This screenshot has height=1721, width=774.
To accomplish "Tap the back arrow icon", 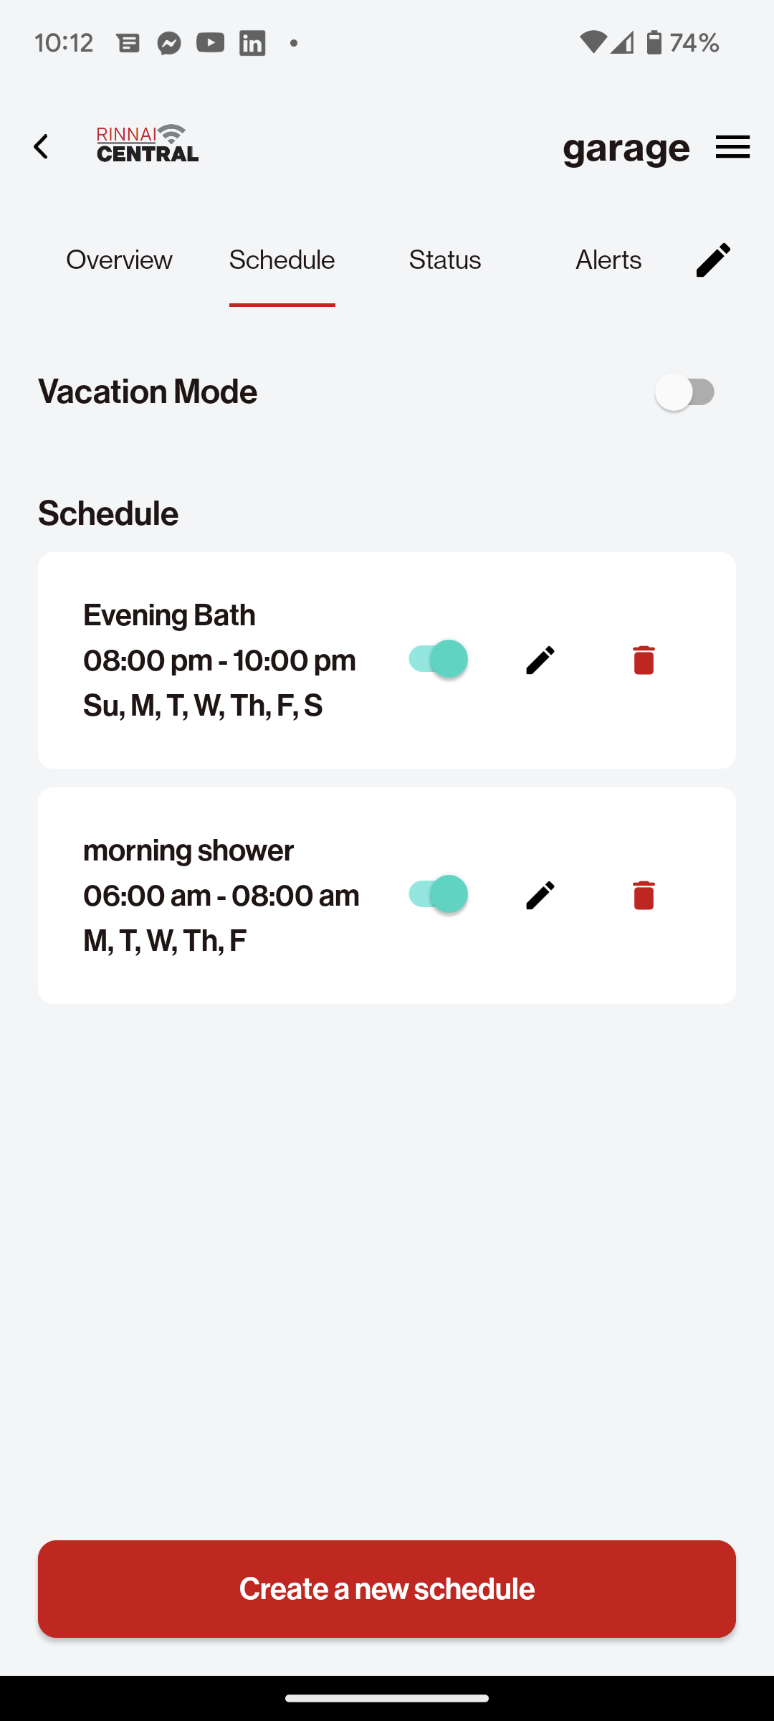I will 42,147.
